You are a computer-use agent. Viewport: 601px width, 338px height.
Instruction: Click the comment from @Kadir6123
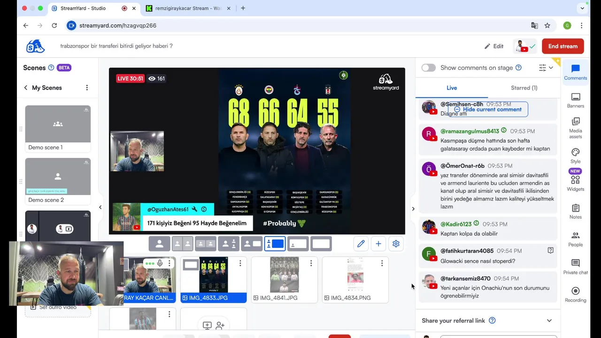click(x=487, y=229)
